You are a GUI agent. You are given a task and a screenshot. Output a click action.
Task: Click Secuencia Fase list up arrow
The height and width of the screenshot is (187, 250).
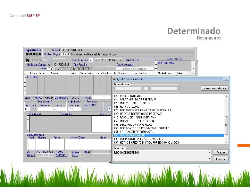click(193, 63)
